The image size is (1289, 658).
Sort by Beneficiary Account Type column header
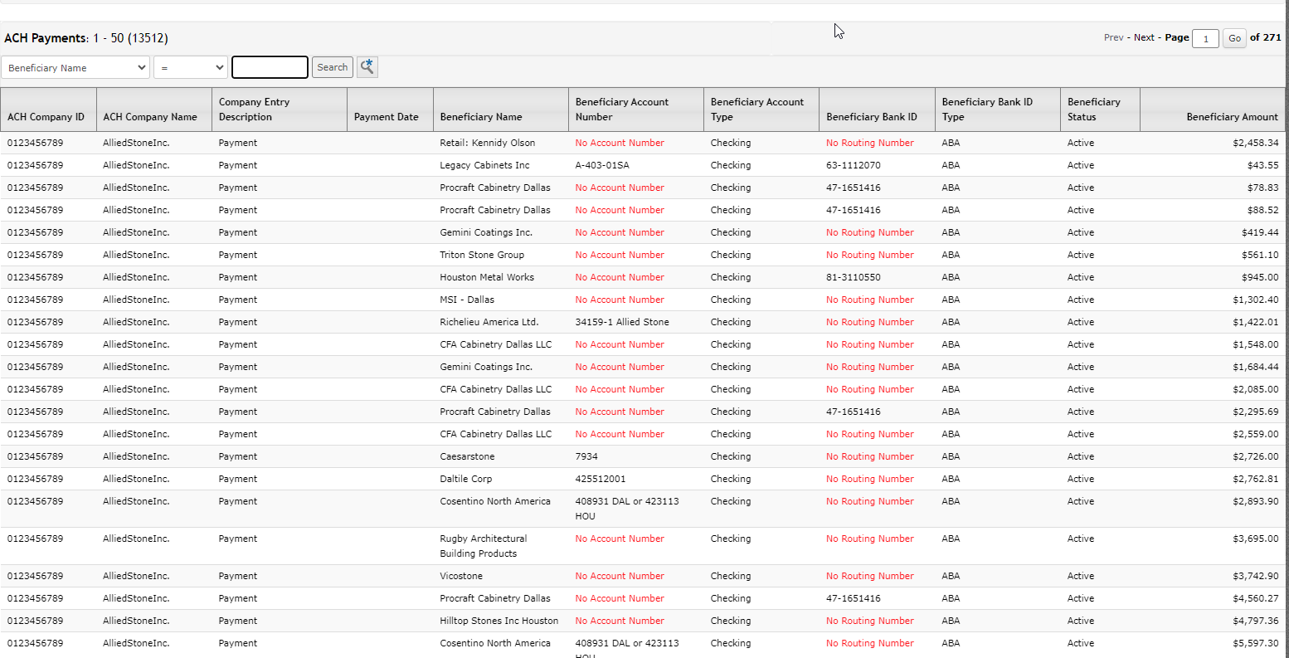[x=761, y=110]
